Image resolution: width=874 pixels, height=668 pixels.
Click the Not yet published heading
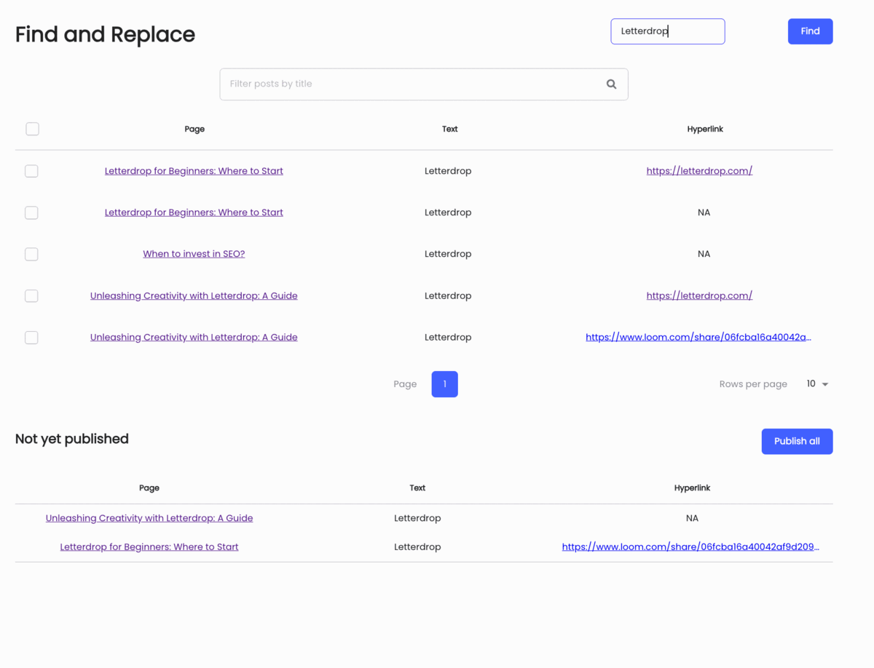click(x=72, y=439)
